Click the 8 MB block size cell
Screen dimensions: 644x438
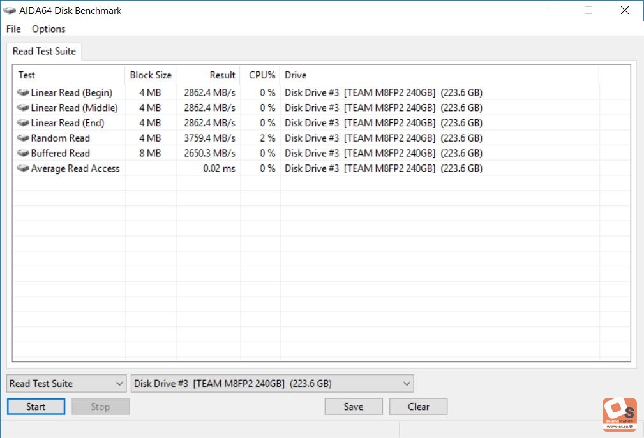(150, 154)
